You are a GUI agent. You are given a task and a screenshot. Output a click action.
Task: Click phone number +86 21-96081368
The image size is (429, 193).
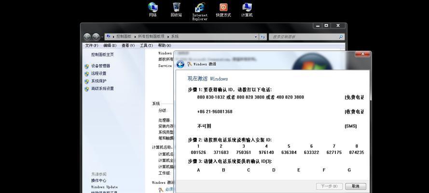pos(215,112)
